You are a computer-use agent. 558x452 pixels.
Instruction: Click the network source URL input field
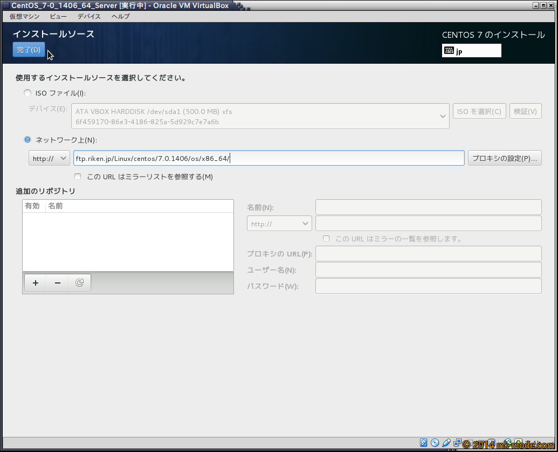tap(268, 158)
